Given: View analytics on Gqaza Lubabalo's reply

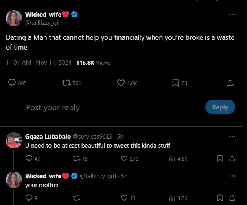Looking at the screenshot, I should pyautogui.click(x=172, y=159).
